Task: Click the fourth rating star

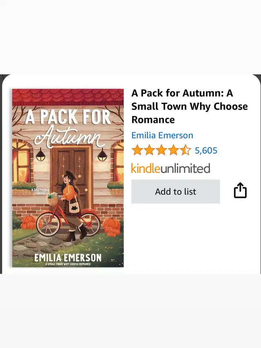Action: point(173,151)
